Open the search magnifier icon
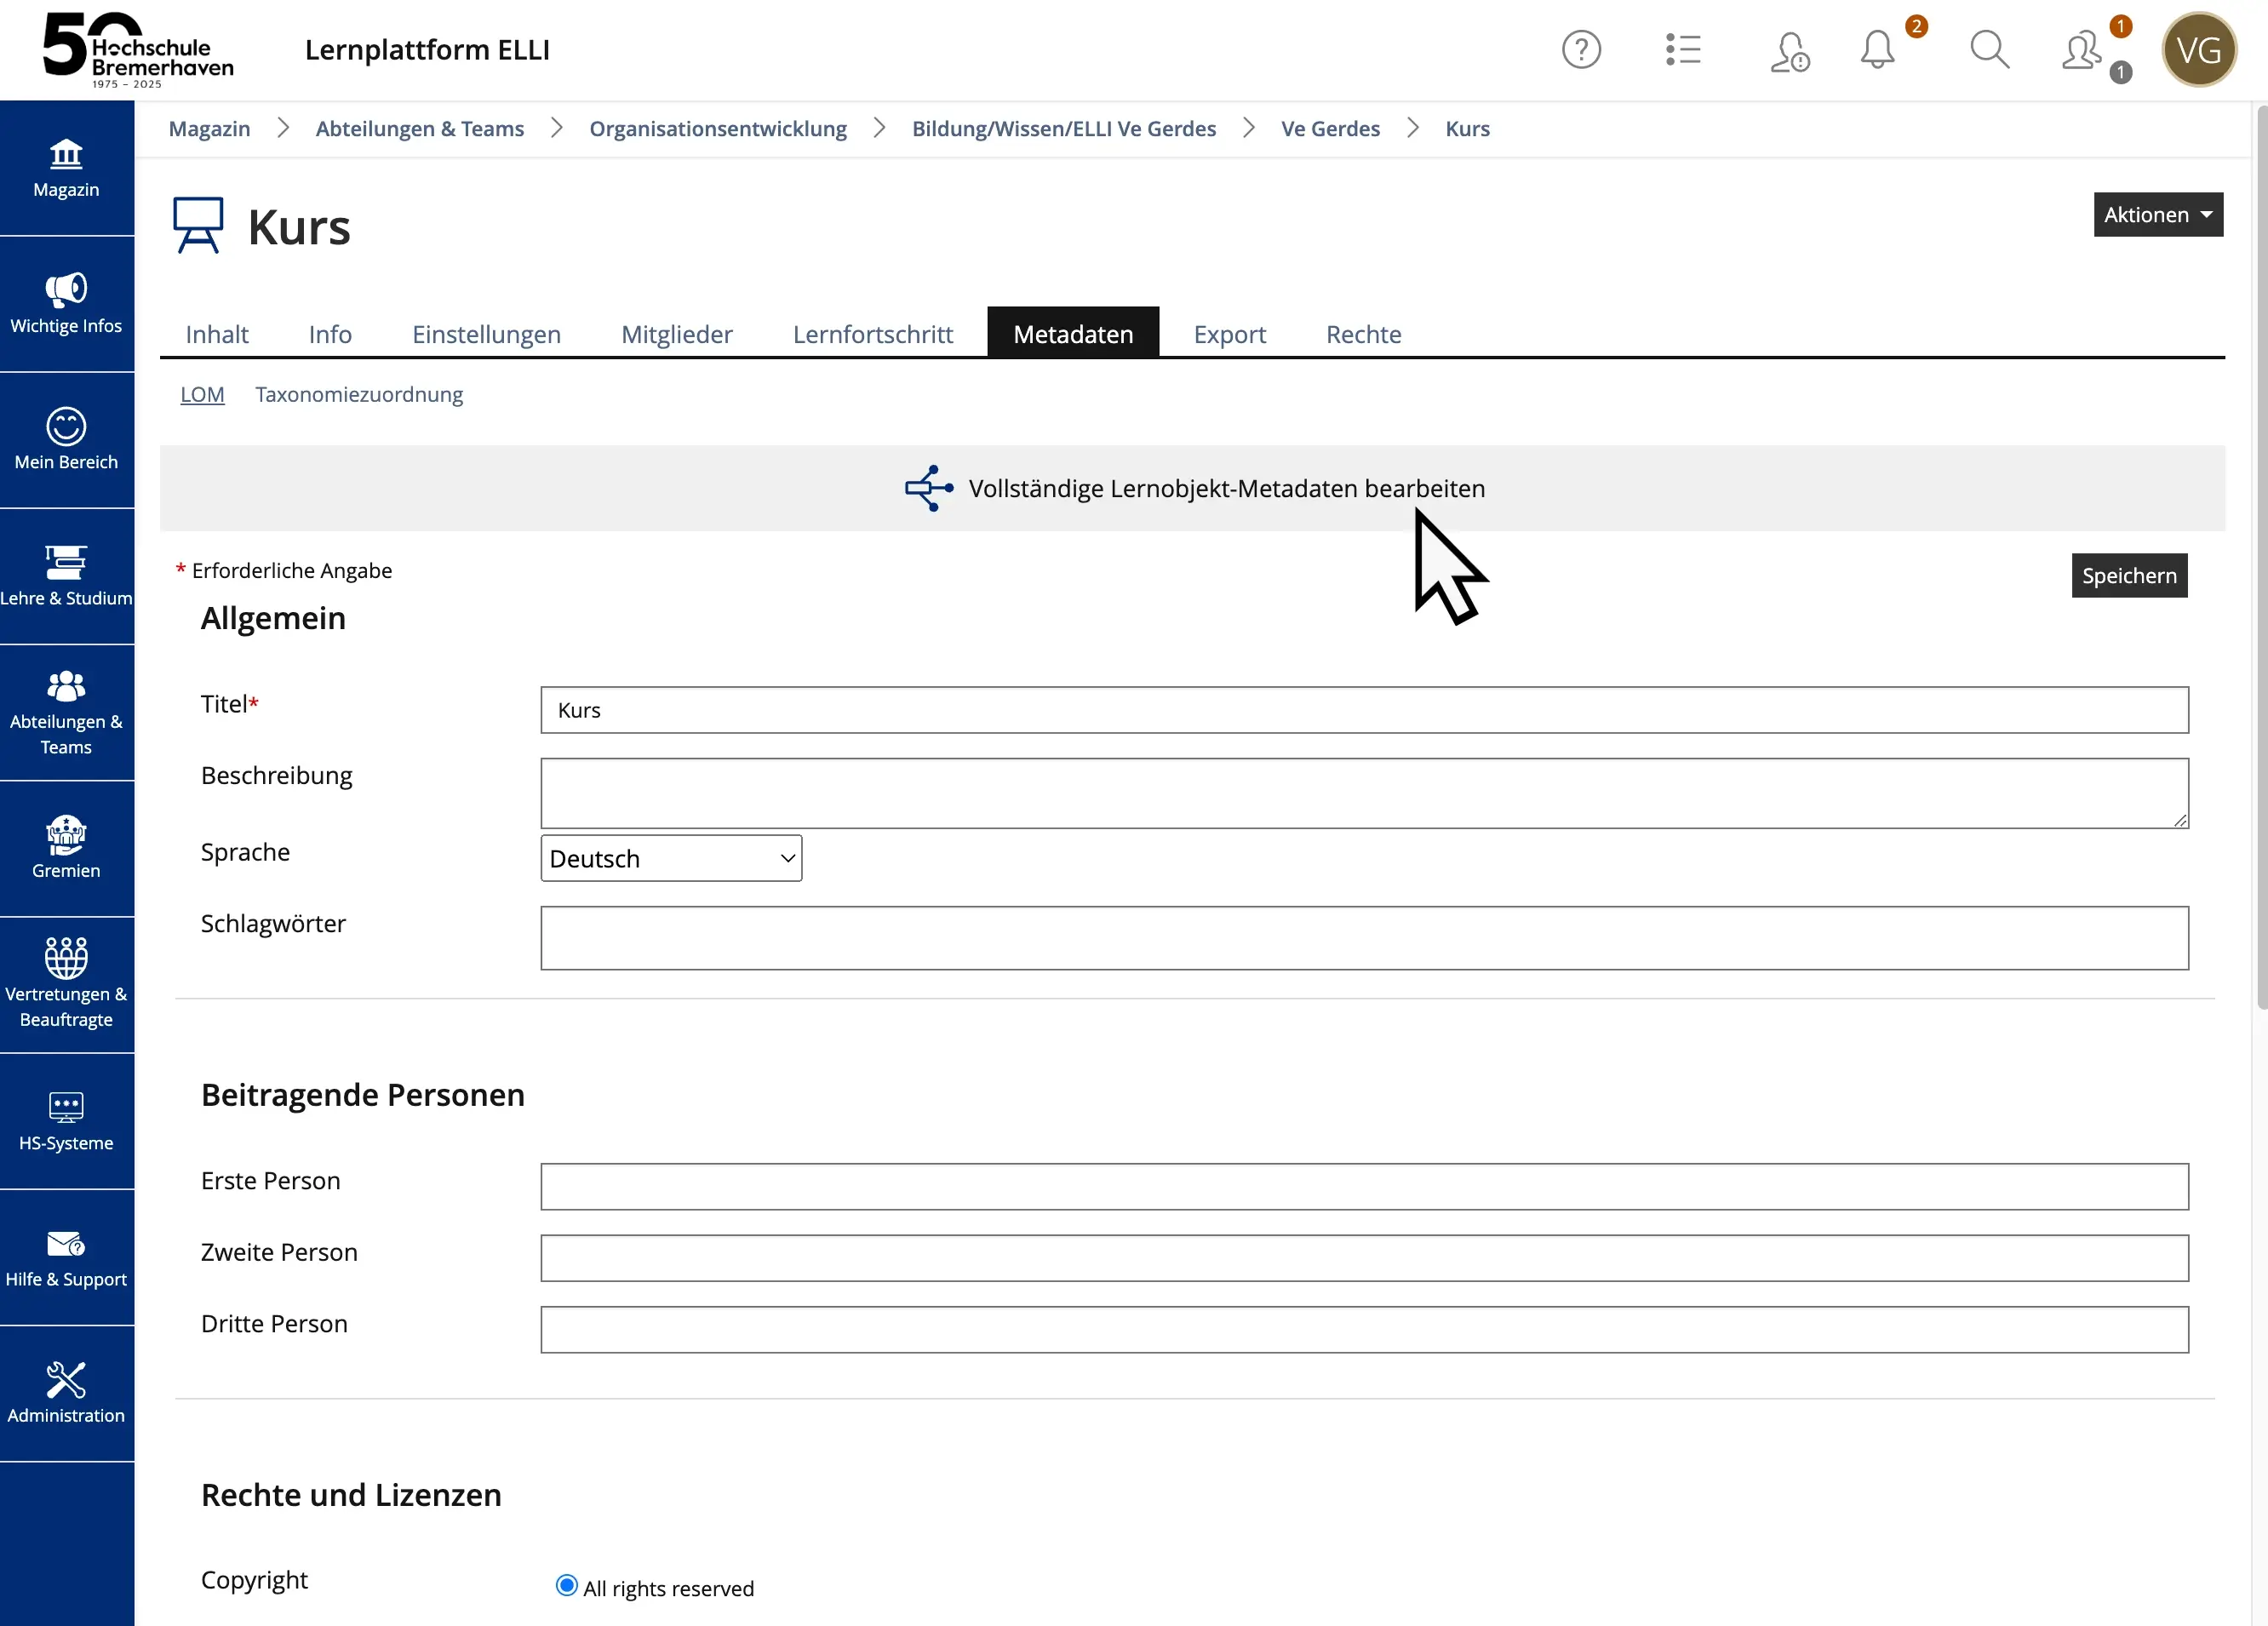This screenshot has width=2268, height=1626. tap(1989, 50)
